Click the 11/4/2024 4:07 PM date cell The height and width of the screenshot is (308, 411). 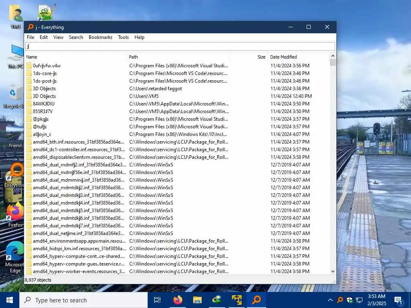290,134
